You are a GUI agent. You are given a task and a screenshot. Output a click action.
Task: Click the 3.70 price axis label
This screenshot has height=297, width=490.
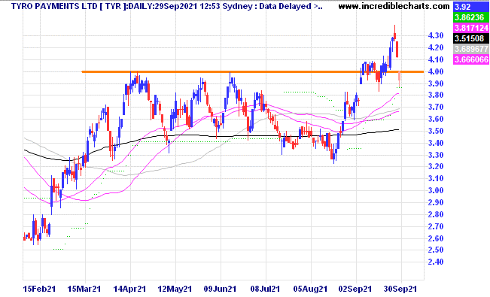pos(436,107)
